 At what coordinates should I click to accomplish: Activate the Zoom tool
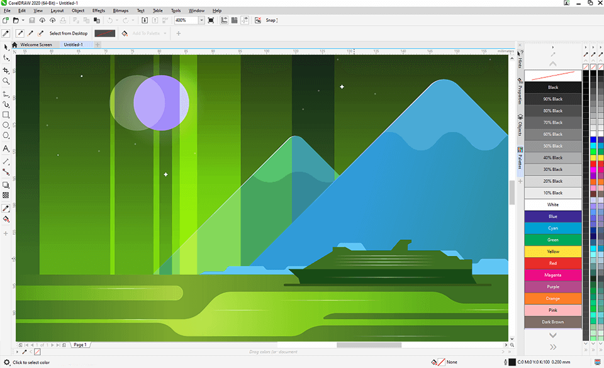tap(6, 81)
